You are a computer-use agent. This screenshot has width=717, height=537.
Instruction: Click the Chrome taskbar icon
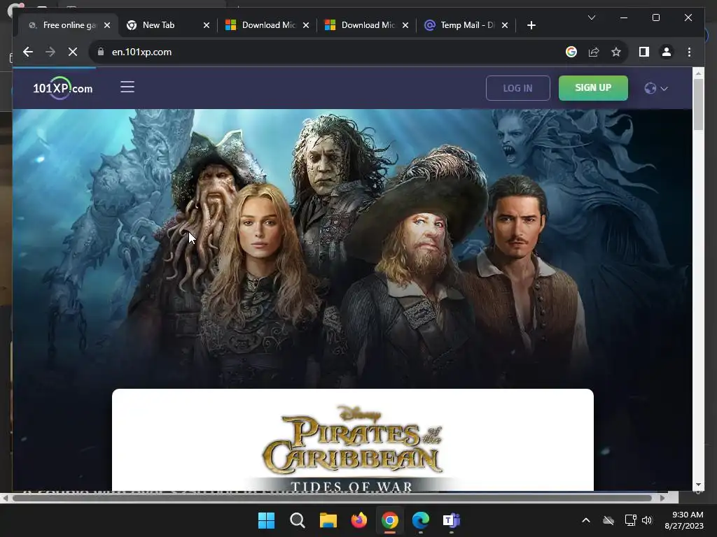coord(389,520)
